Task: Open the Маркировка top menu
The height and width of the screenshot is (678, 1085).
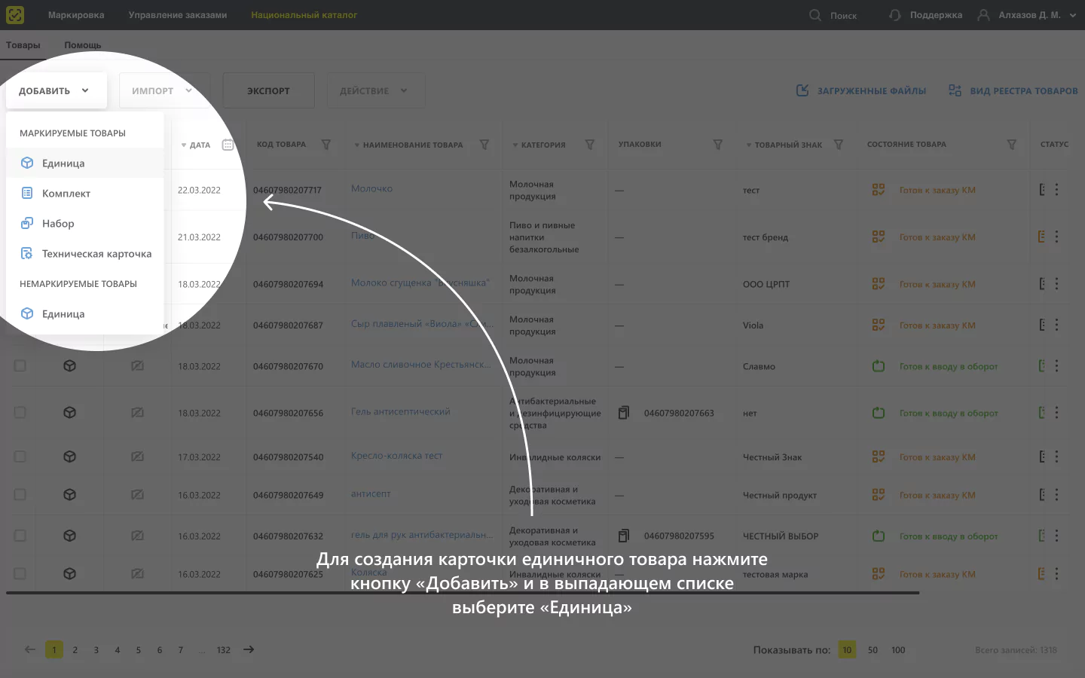Action: coord(76,15)
